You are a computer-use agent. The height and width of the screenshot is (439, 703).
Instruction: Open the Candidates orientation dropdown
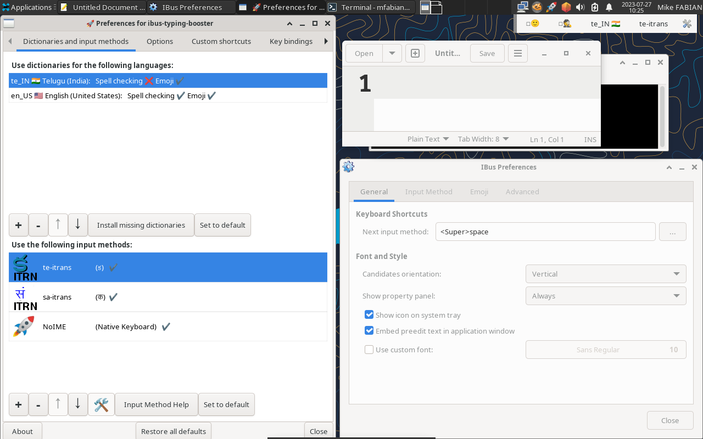[x=606, y=274]
